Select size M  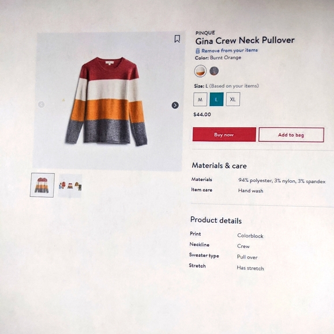[200, 99]
